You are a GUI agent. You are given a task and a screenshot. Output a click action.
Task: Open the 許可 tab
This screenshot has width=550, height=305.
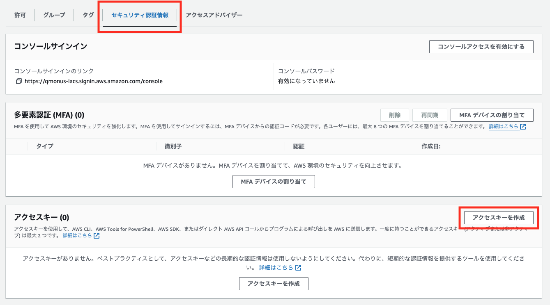(20, 15)
